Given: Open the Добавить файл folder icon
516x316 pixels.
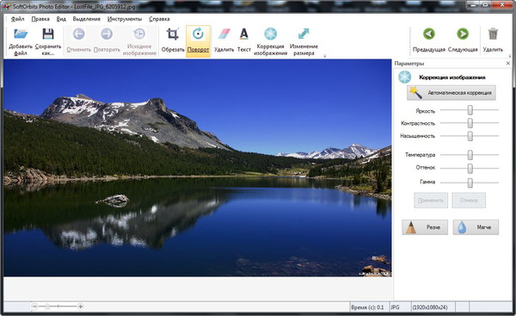Looking at the screenshot, I should click(x=21, y=34).
